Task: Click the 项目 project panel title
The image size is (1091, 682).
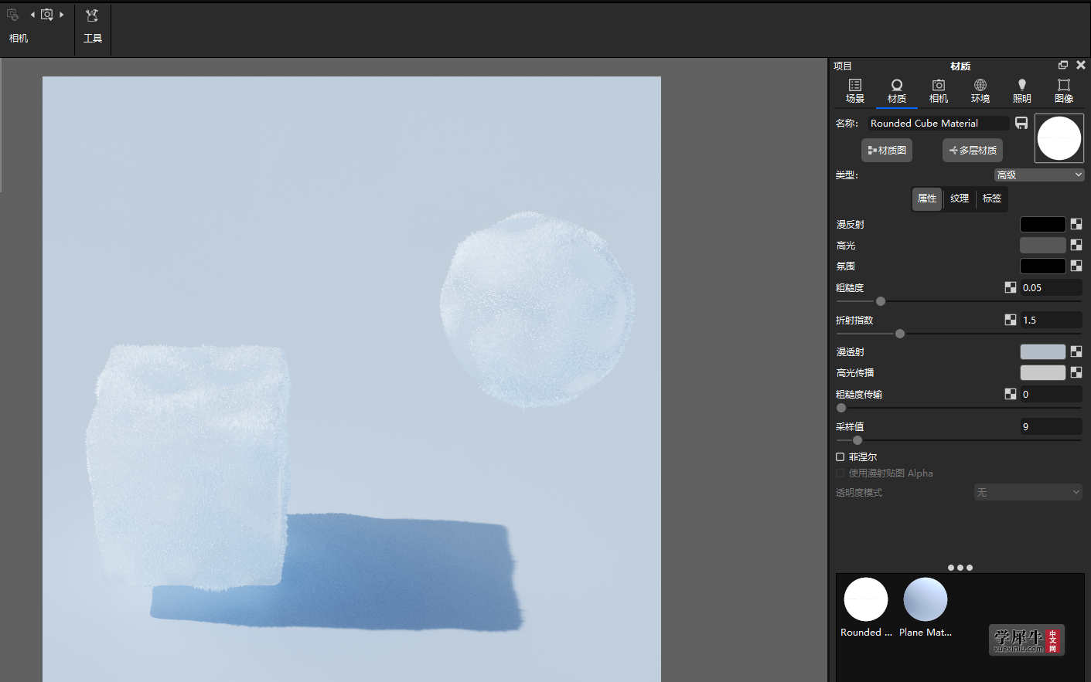Action: (843, 66)
